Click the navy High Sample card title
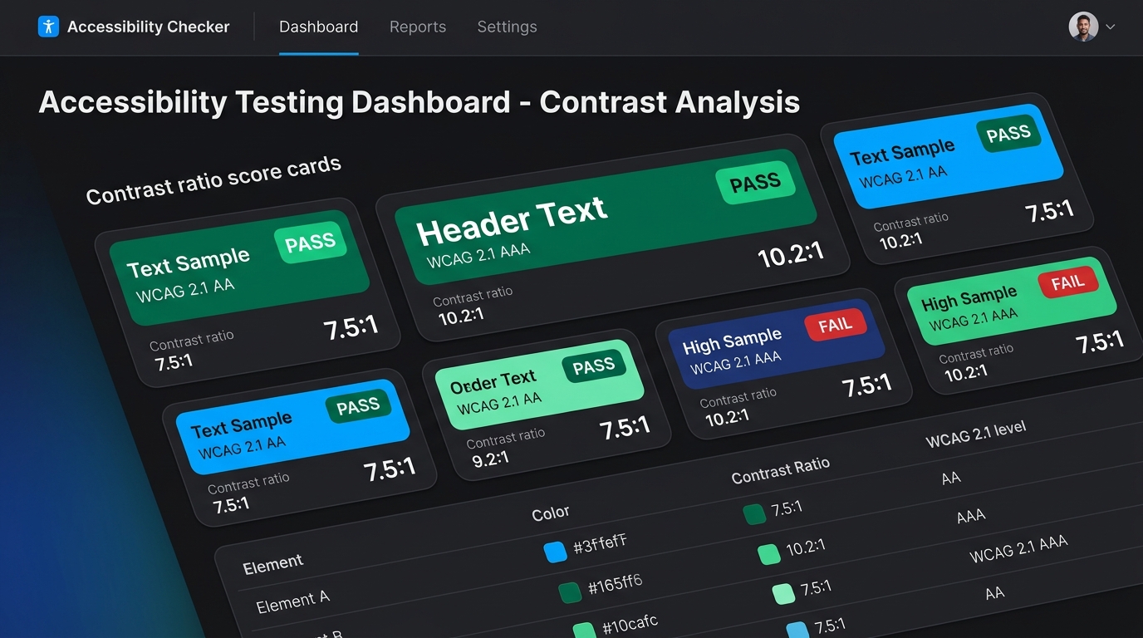1143x638 pixels. point(732,341)
